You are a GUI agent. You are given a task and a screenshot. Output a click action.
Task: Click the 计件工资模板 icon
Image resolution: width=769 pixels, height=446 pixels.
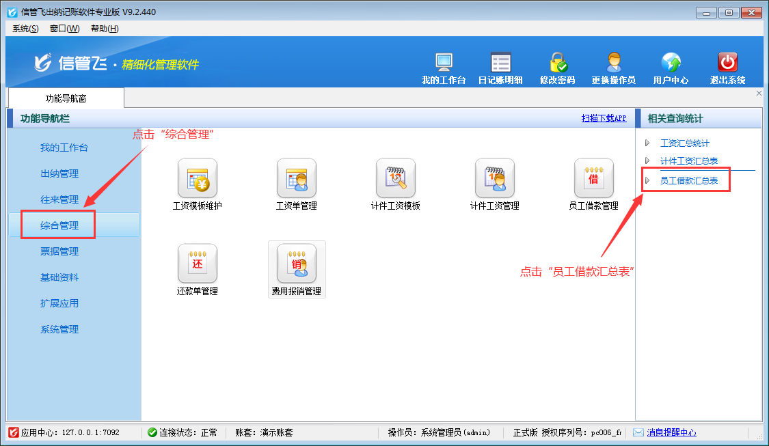[x=395, y=178]
